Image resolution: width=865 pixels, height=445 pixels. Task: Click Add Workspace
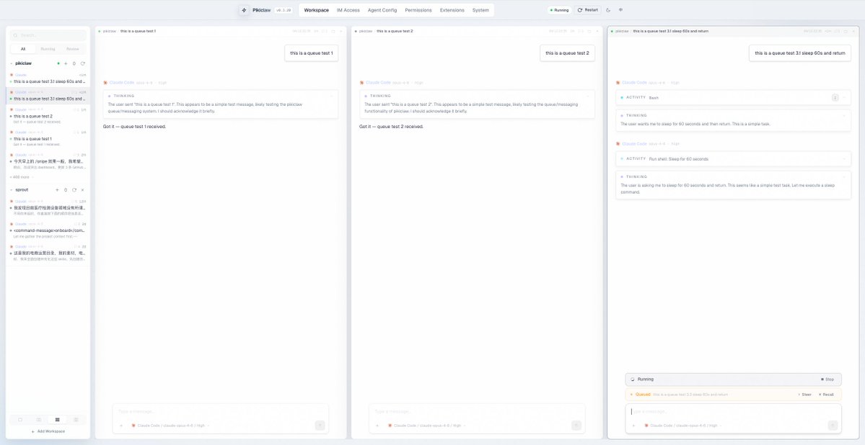click(48, 431)
